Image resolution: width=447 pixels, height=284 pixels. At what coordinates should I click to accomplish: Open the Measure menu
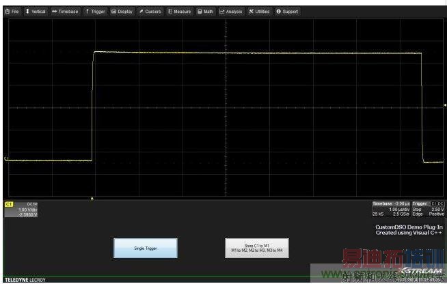[x=180, y=12]
